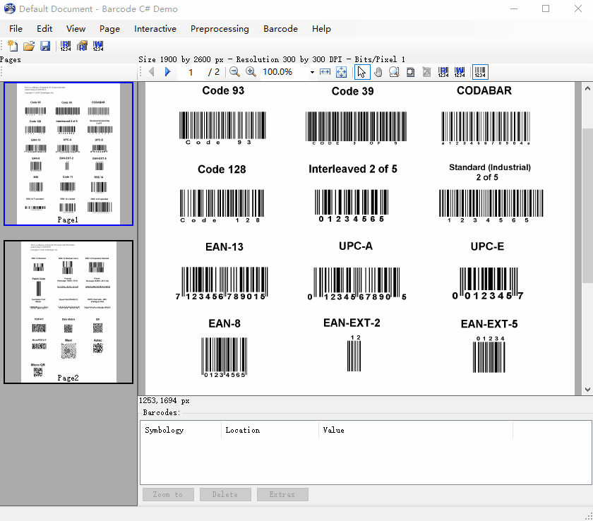This screenshot has width=593, height=521.
Task: Create a new document
Action: pyautogui.click(x=13, y=46)
